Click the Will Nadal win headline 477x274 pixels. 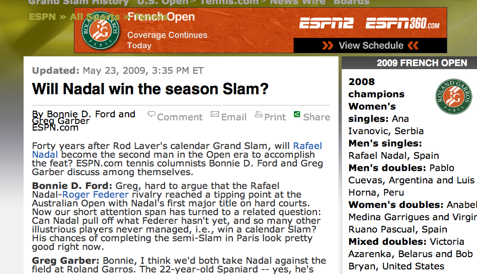click(150, 89)
